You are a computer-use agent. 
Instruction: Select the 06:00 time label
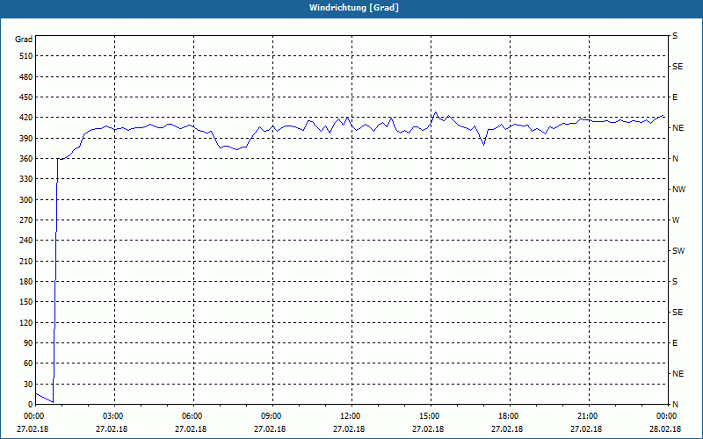(191, 416)
